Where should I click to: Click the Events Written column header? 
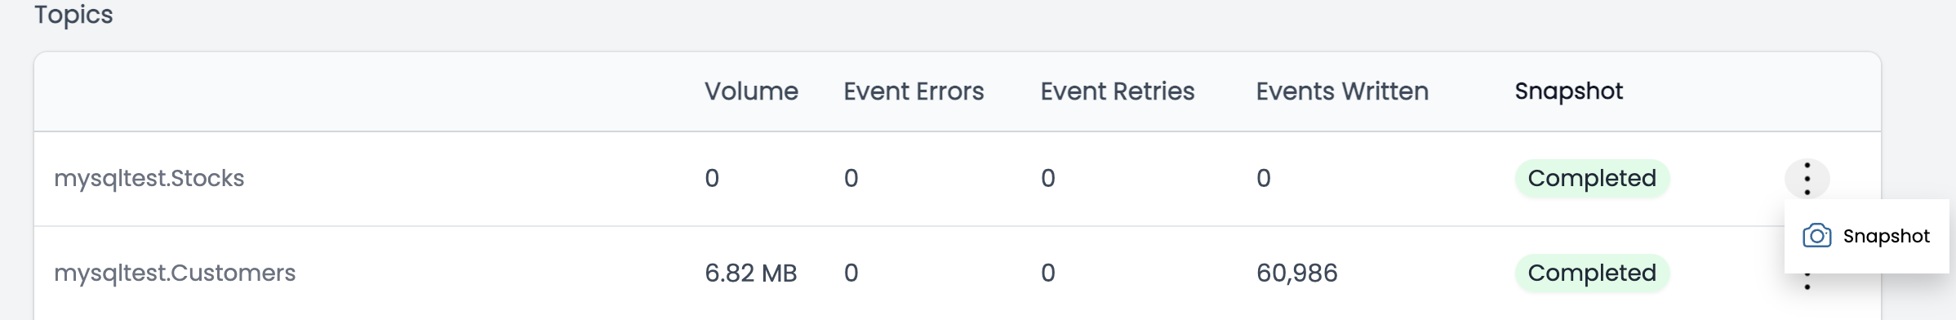pyautogui.click(x=1342, y=91)
